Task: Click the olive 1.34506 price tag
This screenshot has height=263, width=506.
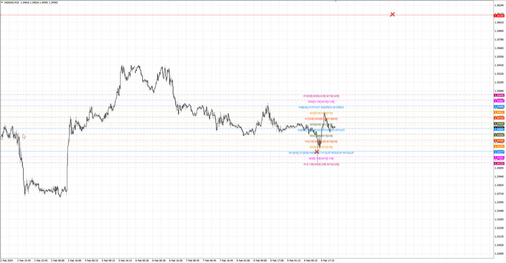Action: tap(499, 135)
